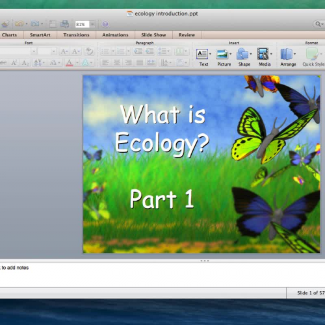
Task: Click the new slide layout toolbar icon
Action: click(x=52, y=24)
